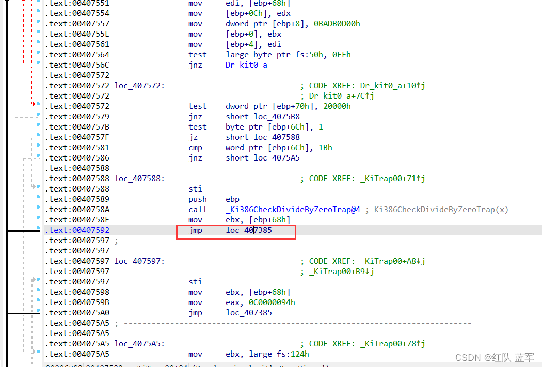
Task: Click the constant 0BADB0D00h
Action: coord(337,24)
